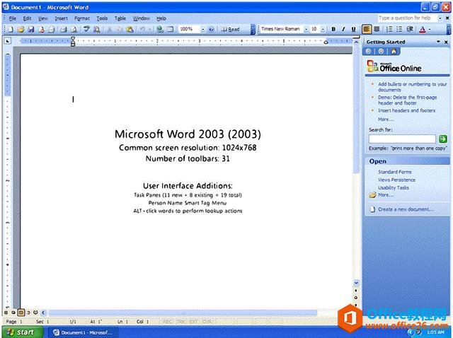The width and height of the screenshot is (453, 338).
Task: Open the Tools menu
Action: tap(102, 18)
